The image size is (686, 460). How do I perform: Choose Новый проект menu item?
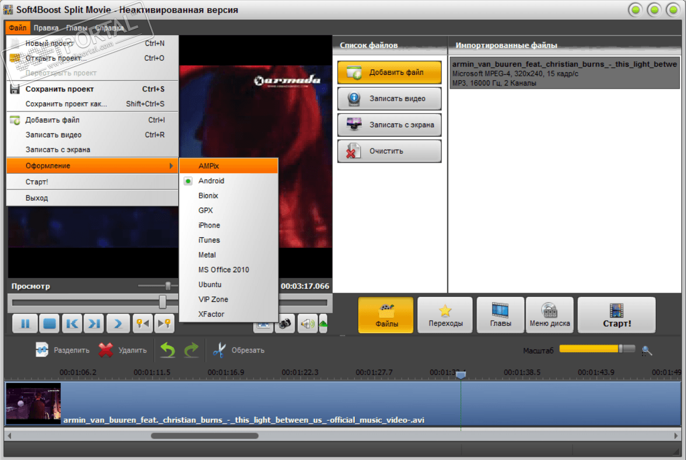pos(92,43)
